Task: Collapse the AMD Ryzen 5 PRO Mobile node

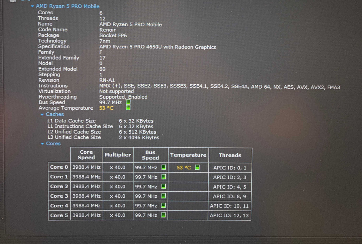Action: [x=32, y=6]
